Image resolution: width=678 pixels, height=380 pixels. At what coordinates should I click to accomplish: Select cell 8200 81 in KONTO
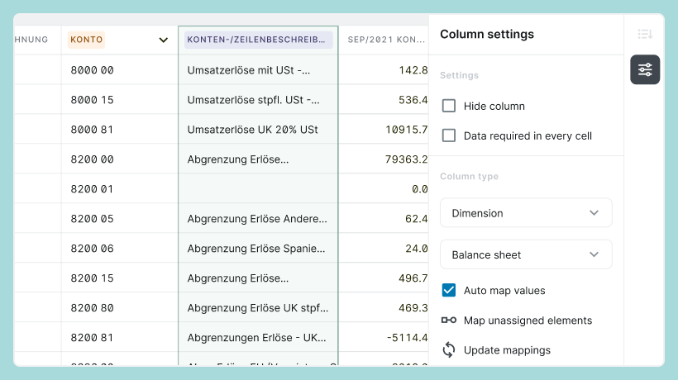119,338
